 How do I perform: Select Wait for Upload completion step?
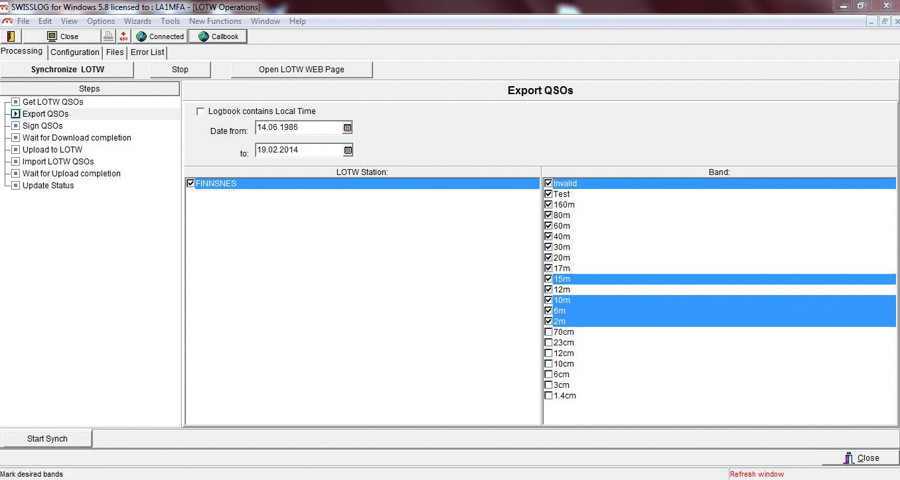click(x=72, y=174)
